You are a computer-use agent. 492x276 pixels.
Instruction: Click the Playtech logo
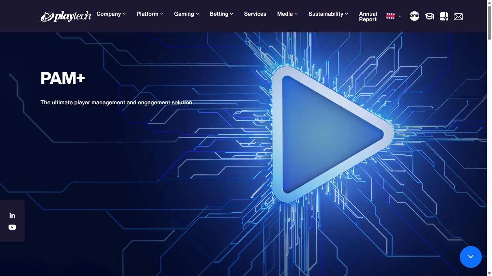click(66, 16)
